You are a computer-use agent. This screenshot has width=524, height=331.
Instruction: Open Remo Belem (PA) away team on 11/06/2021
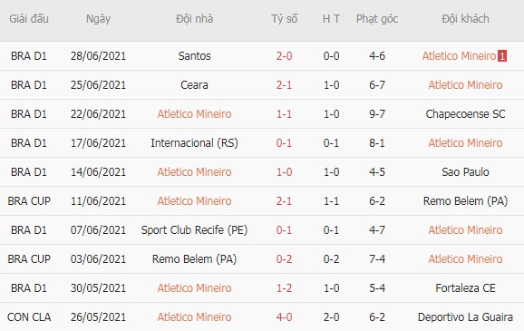click(x=465, y=201)
